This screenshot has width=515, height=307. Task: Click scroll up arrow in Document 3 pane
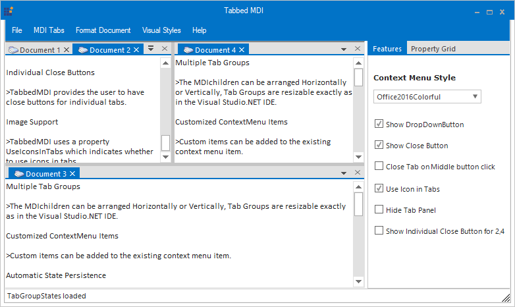tap(358, 186)
